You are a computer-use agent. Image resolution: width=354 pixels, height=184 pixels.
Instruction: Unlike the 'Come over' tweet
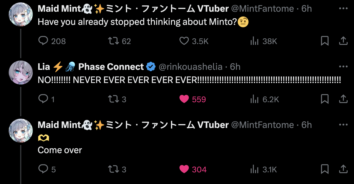pyautogui.click(x=184, y=169)
